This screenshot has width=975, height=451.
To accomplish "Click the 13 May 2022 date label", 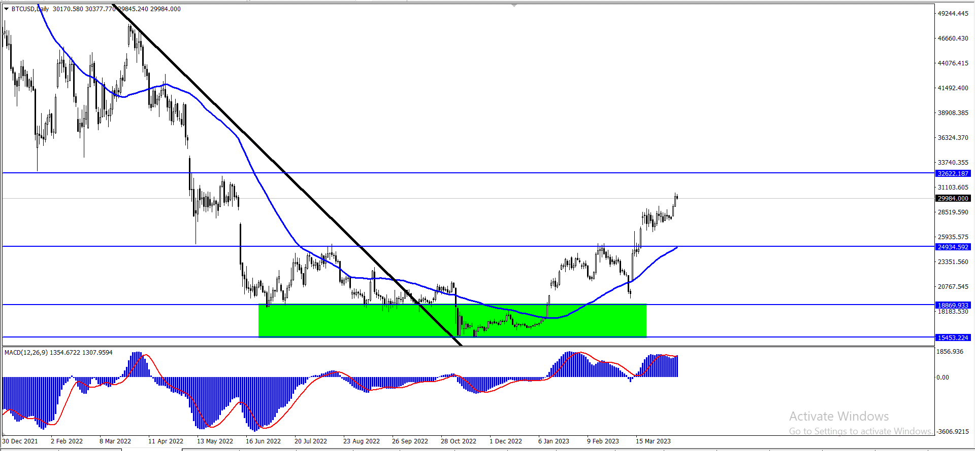I will pos(215,441).
